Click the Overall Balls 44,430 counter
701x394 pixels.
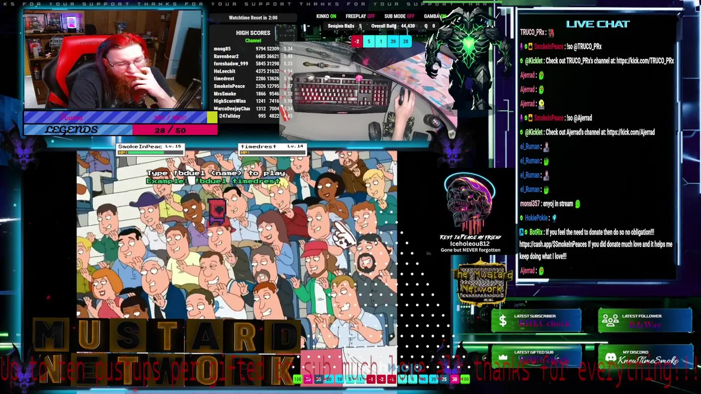pyautogui.click(x=393, y=26)
